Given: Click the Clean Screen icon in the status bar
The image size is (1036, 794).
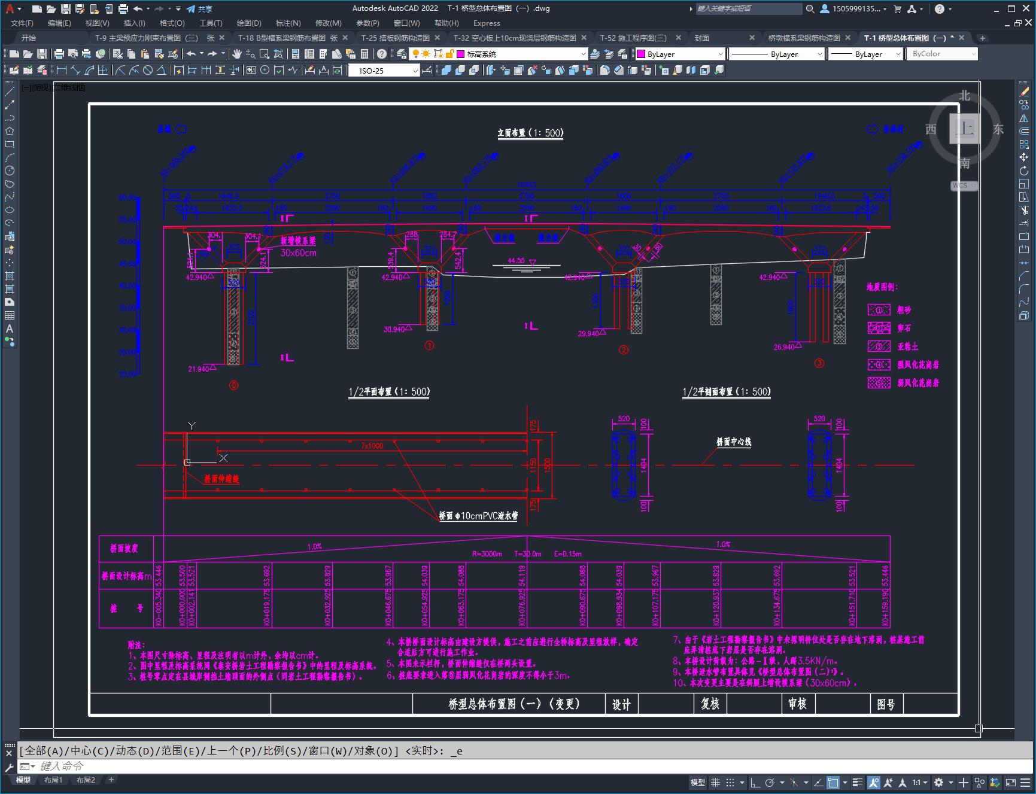Looking at the screenshot, I should pyautogui.click(x=1011, y=782).
